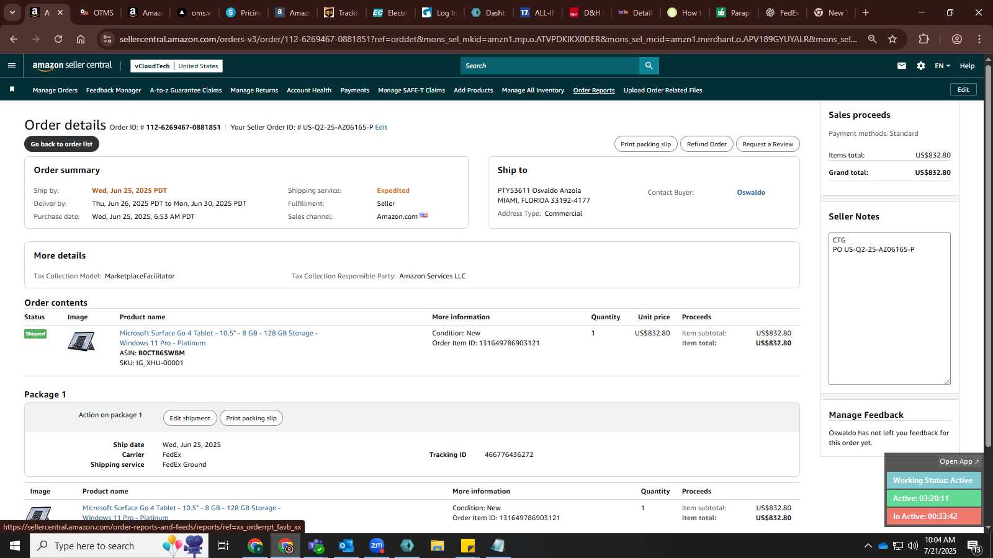This screenshot has width=993, height=558.
Task: Click Open App link in status widget
Action: click(x=959, y=461)
